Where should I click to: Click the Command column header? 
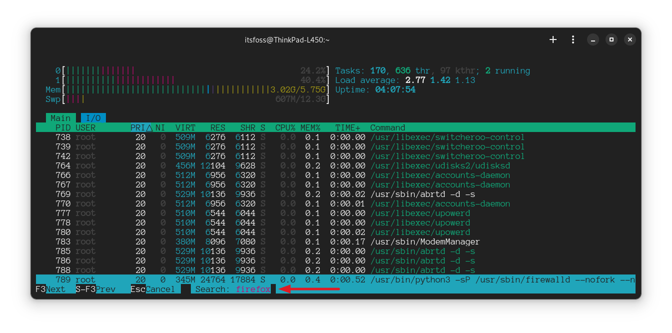pyautogui.click(x=387, y=127)
